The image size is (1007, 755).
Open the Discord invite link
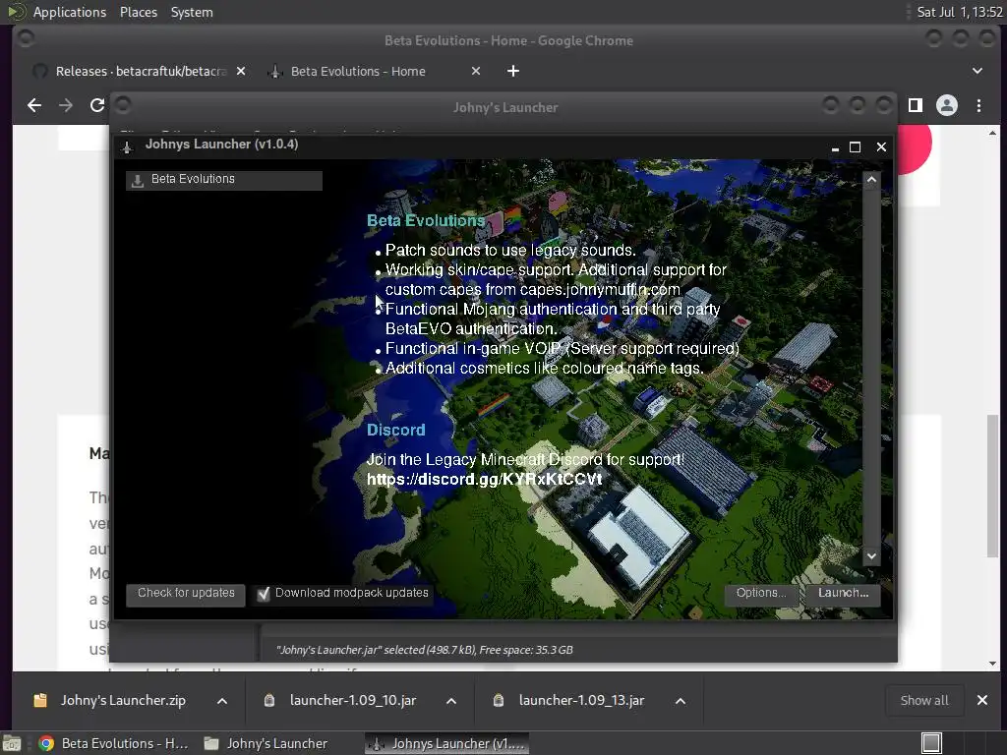tap(484, 480)
